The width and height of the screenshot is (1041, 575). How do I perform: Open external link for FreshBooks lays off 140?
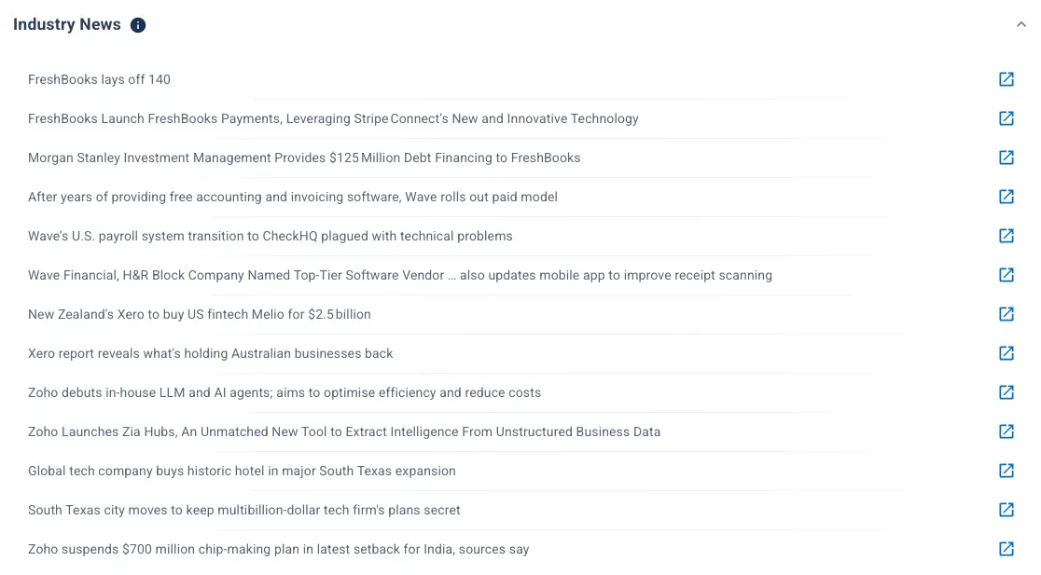(x=1006, y=79)
